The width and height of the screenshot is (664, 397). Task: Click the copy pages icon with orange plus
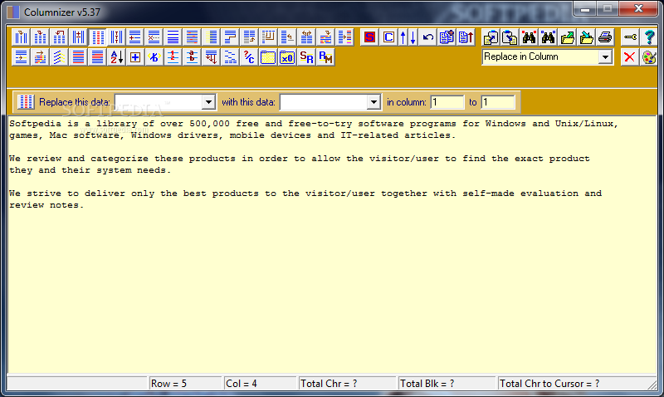point(447,37)
